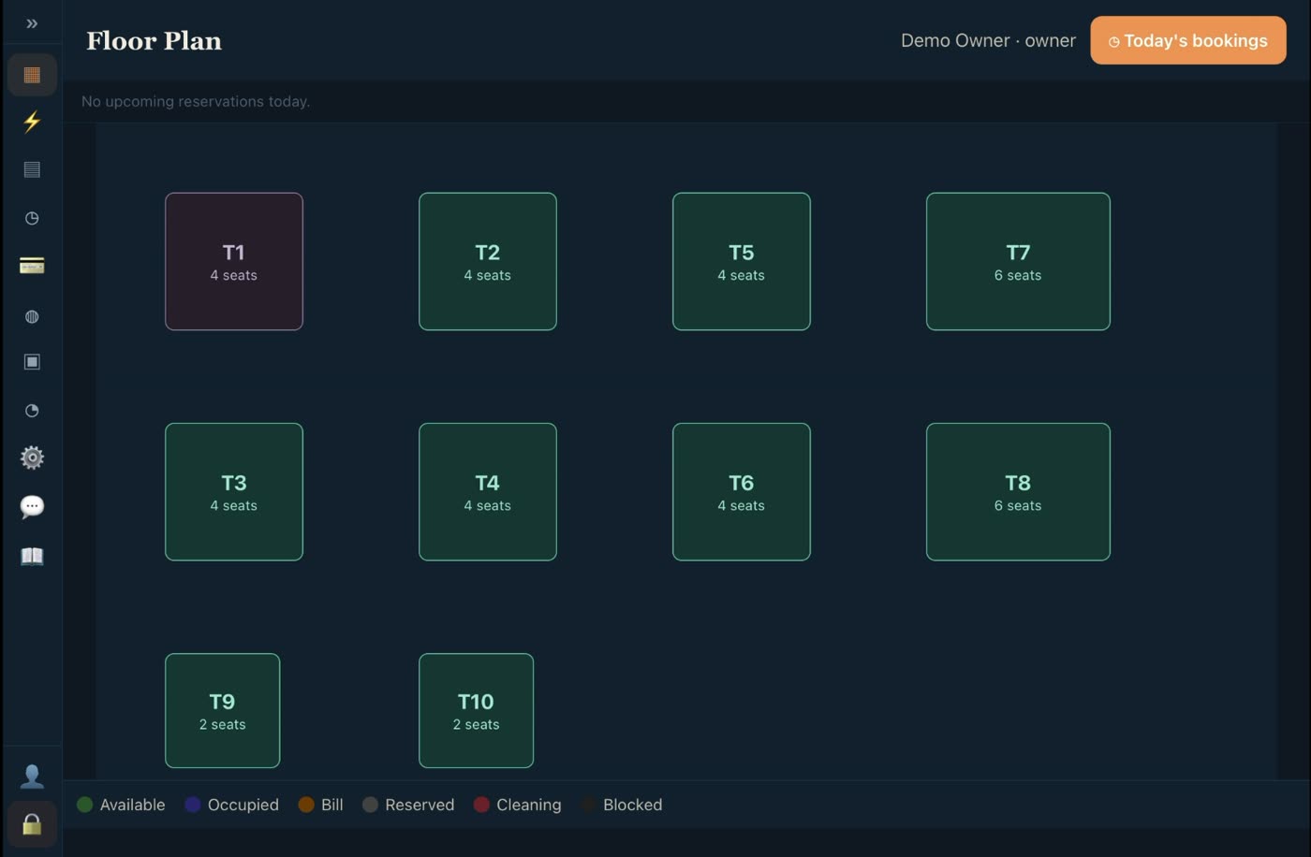The width and height of the screenshot is (1311, 857).
Task: Click the 'Demo Owner · owner' text
Action: click(988, 40)
